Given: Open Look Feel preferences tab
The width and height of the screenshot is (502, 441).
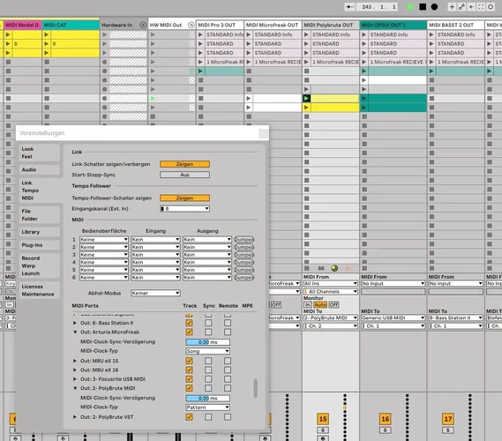Looking at the screenshot, I should click(x=39, y=153).
